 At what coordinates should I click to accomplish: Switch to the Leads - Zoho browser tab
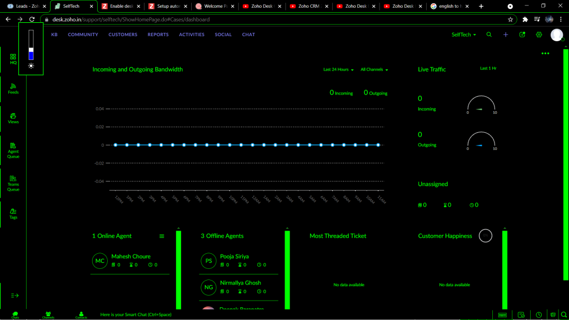(x=26, y=6)
